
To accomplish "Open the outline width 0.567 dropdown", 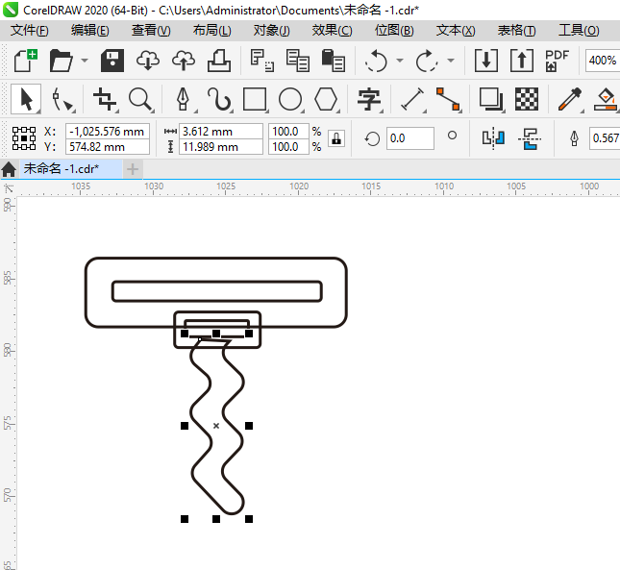I will (605, 138).
